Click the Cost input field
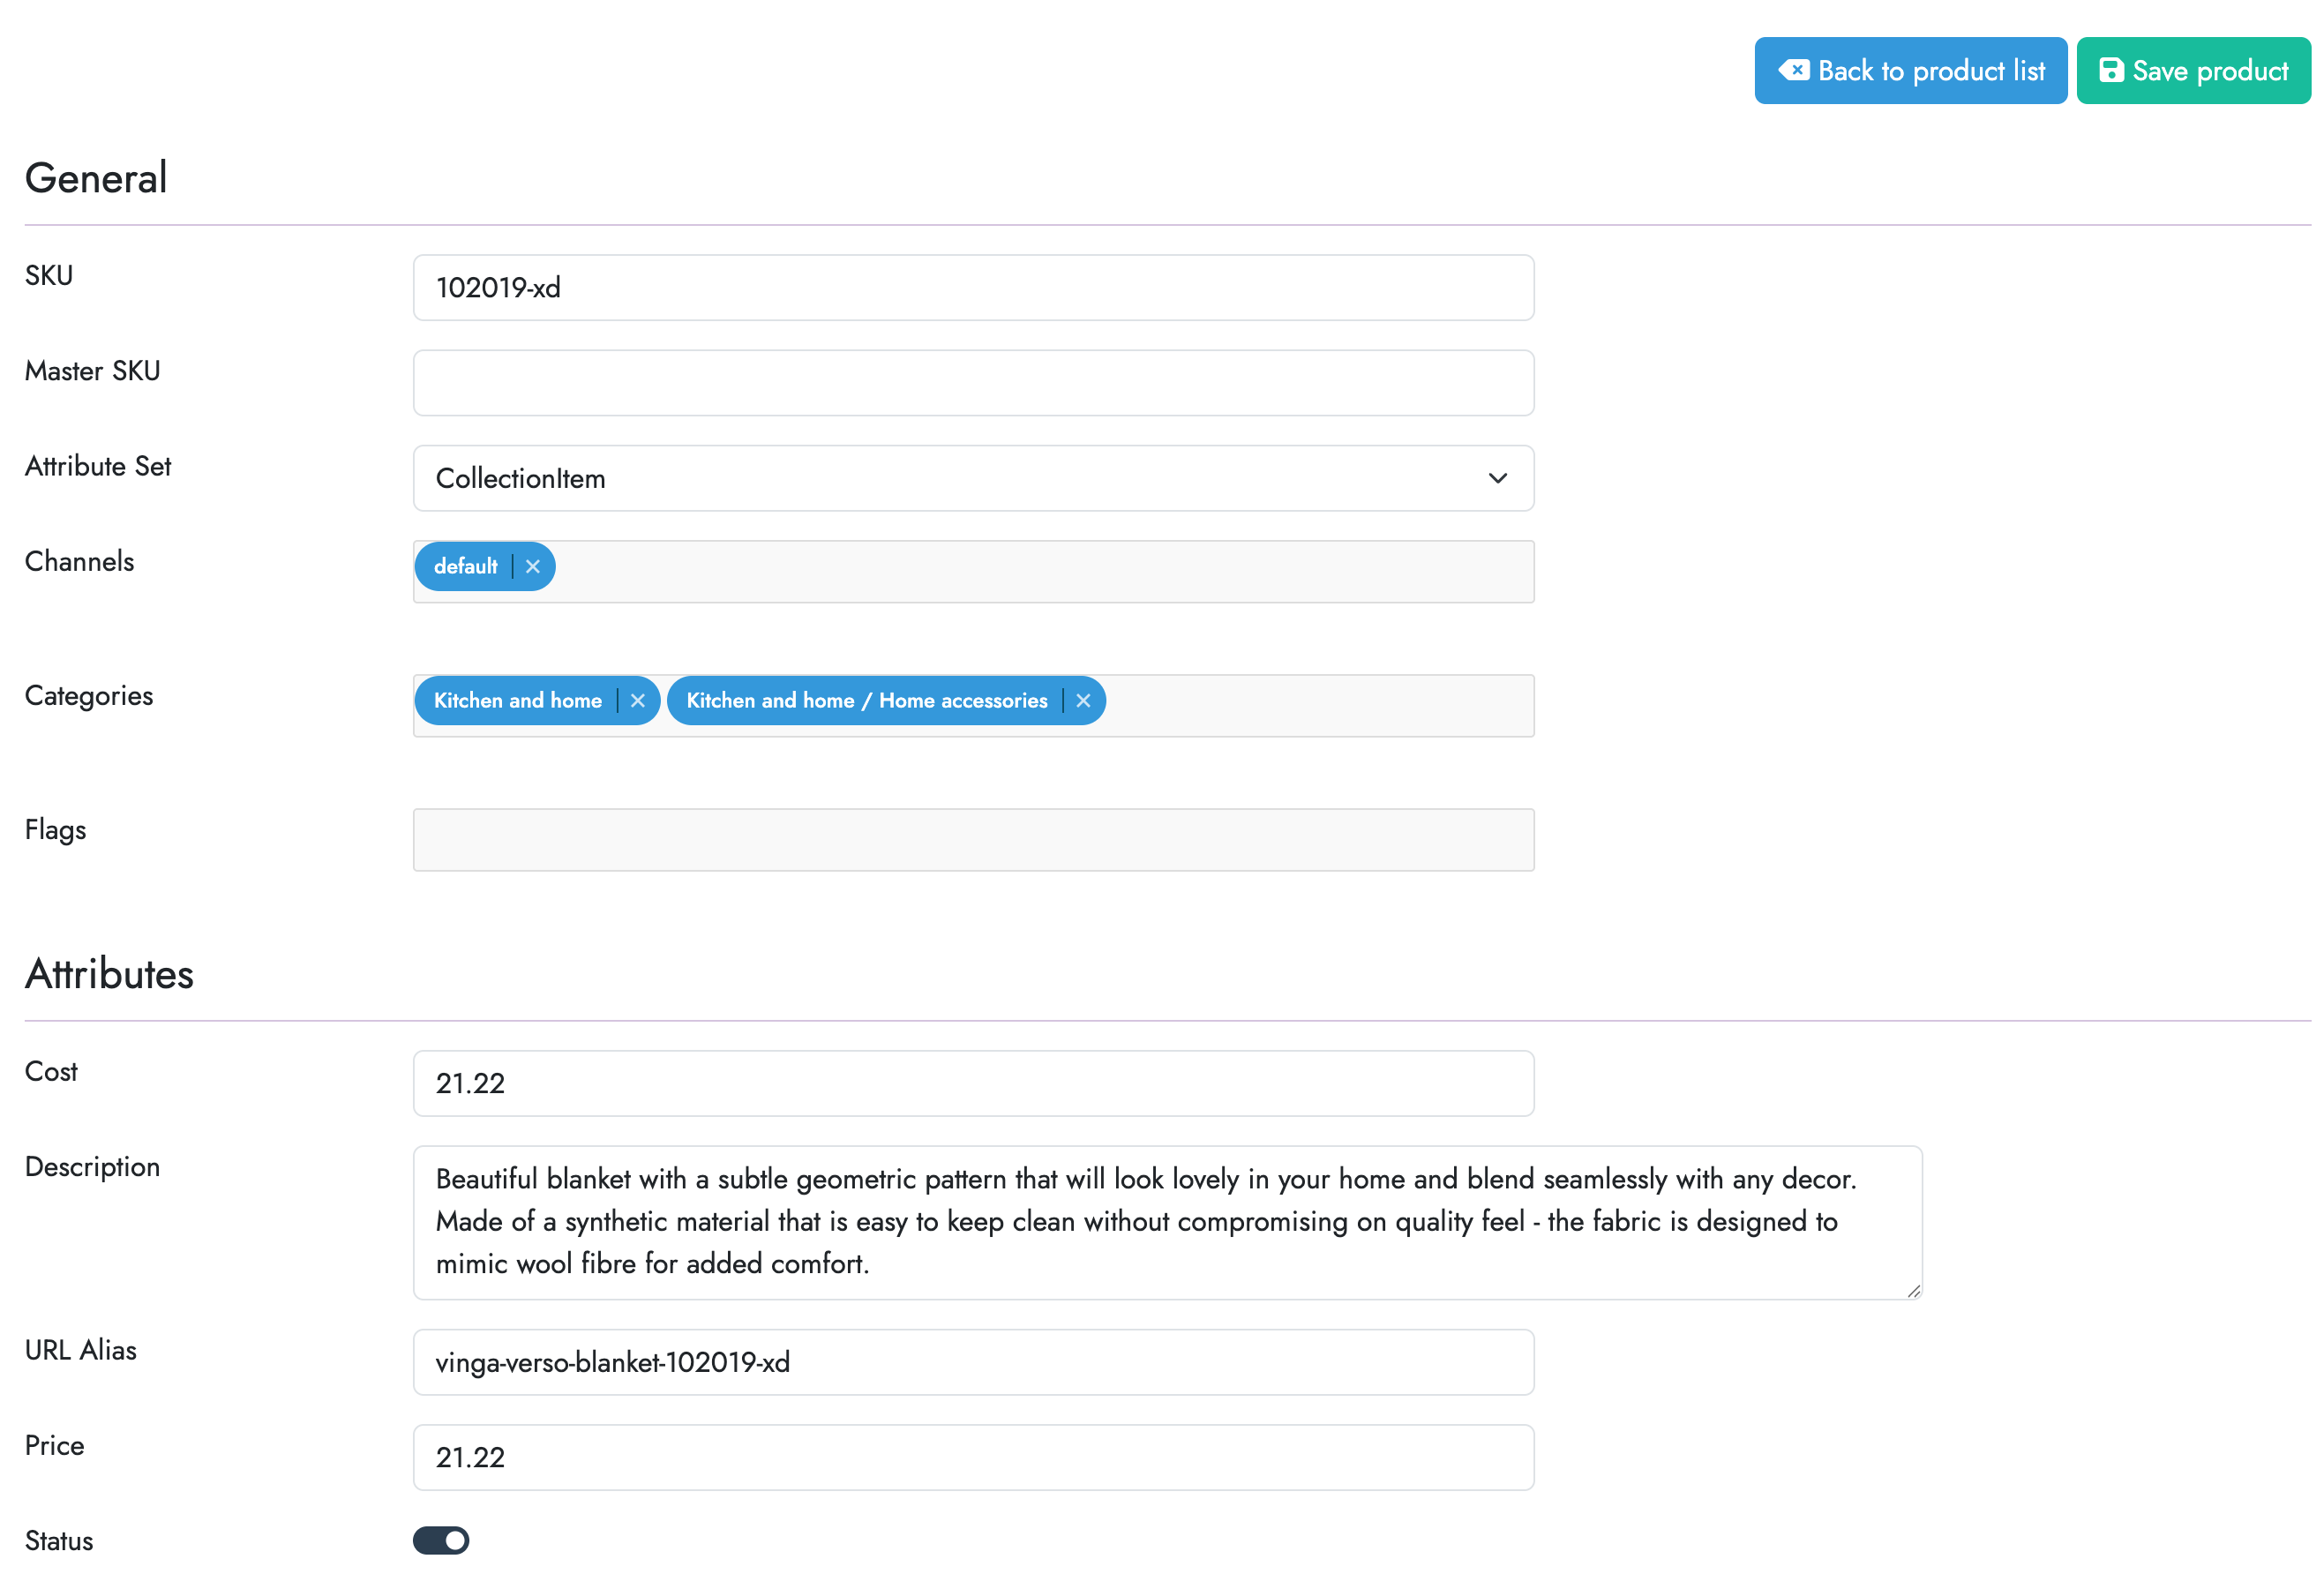This screenshot has width=2324, height=1574. [x=972, y=1083]
